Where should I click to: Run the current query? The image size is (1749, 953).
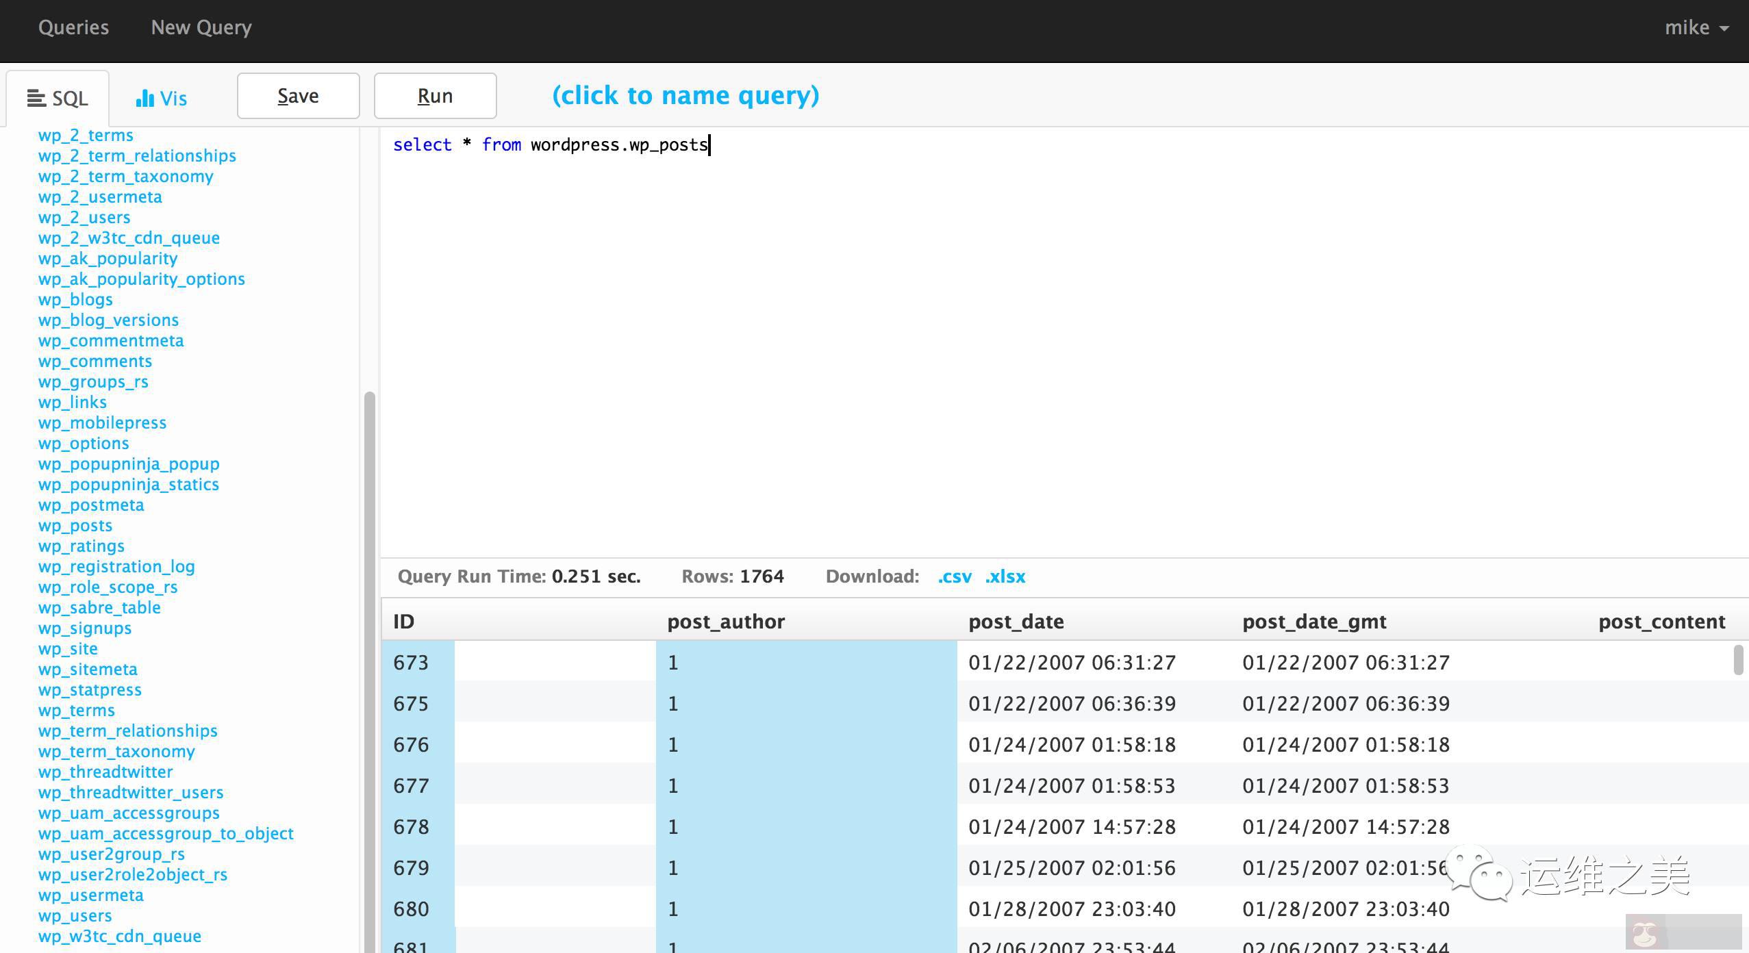click(x=435, y=96)
